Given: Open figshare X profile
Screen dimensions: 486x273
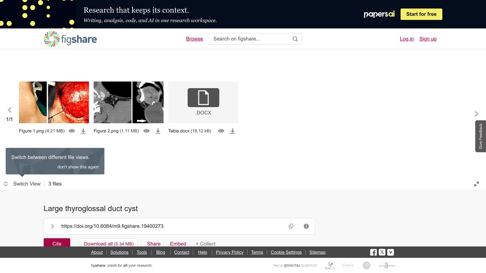Looking at the screenshot, I should (382, 252).
